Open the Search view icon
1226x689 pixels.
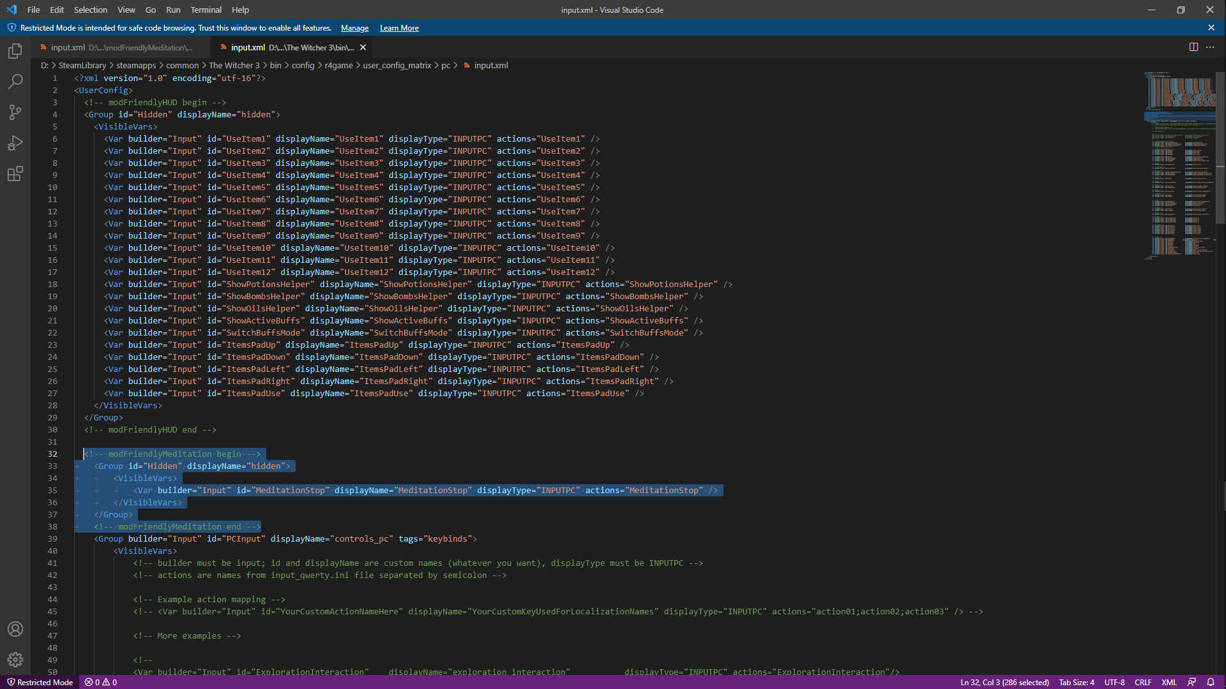(15, 82)
